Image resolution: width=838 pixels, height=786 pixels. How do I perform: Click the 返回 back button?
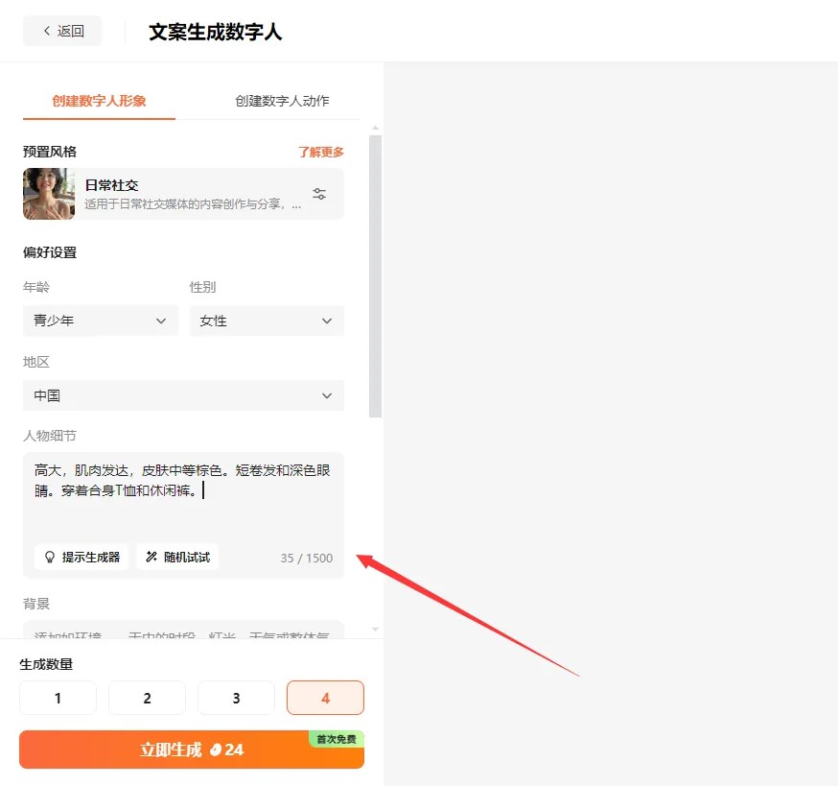point(62,31)
